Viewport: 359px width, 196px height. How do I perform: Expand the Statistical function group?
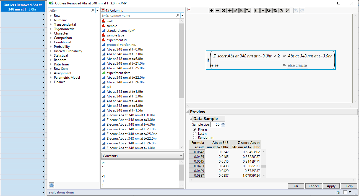pyautogui.click(x=51, y=55)
